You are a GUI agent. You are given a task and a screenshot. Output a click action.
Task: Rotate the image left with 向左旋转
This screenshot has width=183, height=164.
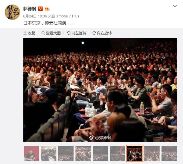coord(77,33)
